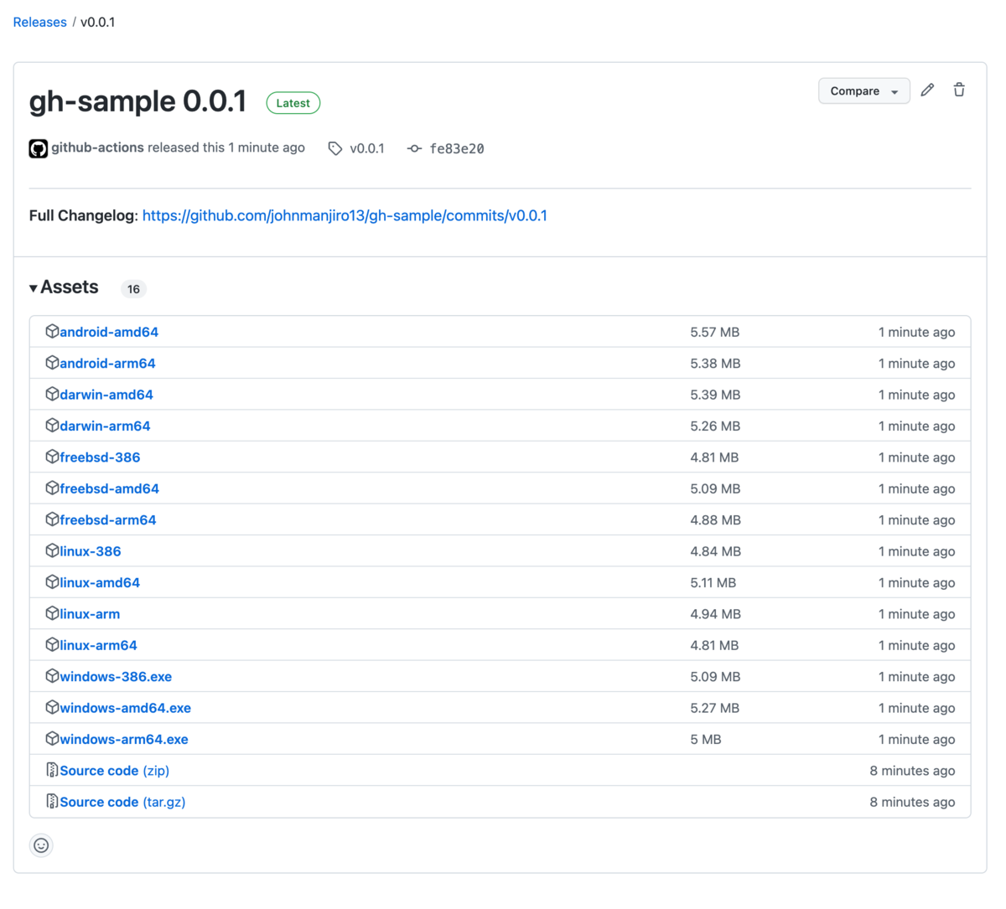Screen dimensions: 1006x909
Task: Click zip file icon next to Source code (tar.gz)
Action: (x=52, y=801)
